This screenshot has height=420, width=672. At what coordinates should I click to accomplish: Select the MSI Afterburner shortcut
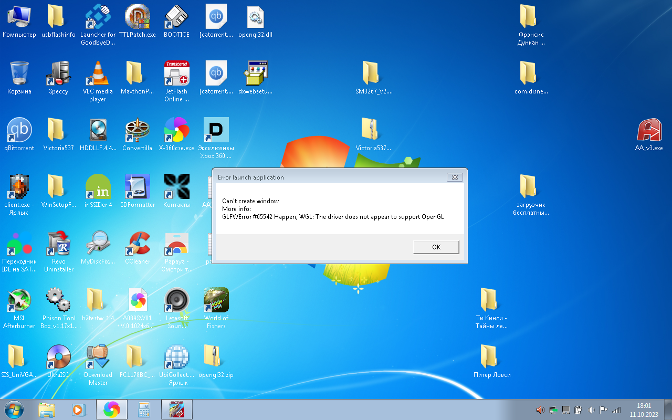tap(19, 309)
